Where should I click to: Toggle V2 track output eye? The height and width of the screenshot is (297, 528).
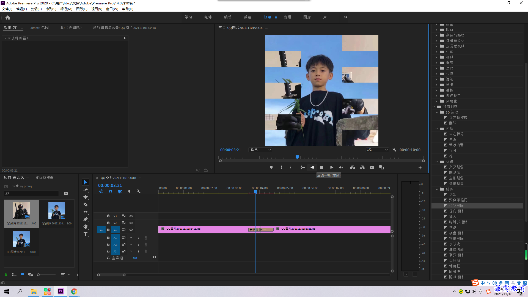(131, 223)
